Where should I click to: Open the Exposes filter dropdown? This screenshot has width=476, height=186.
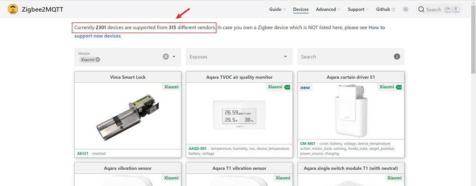click(239, 56)
